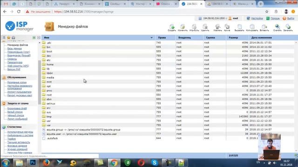Sort by the Права column header

tap(162, 38)
